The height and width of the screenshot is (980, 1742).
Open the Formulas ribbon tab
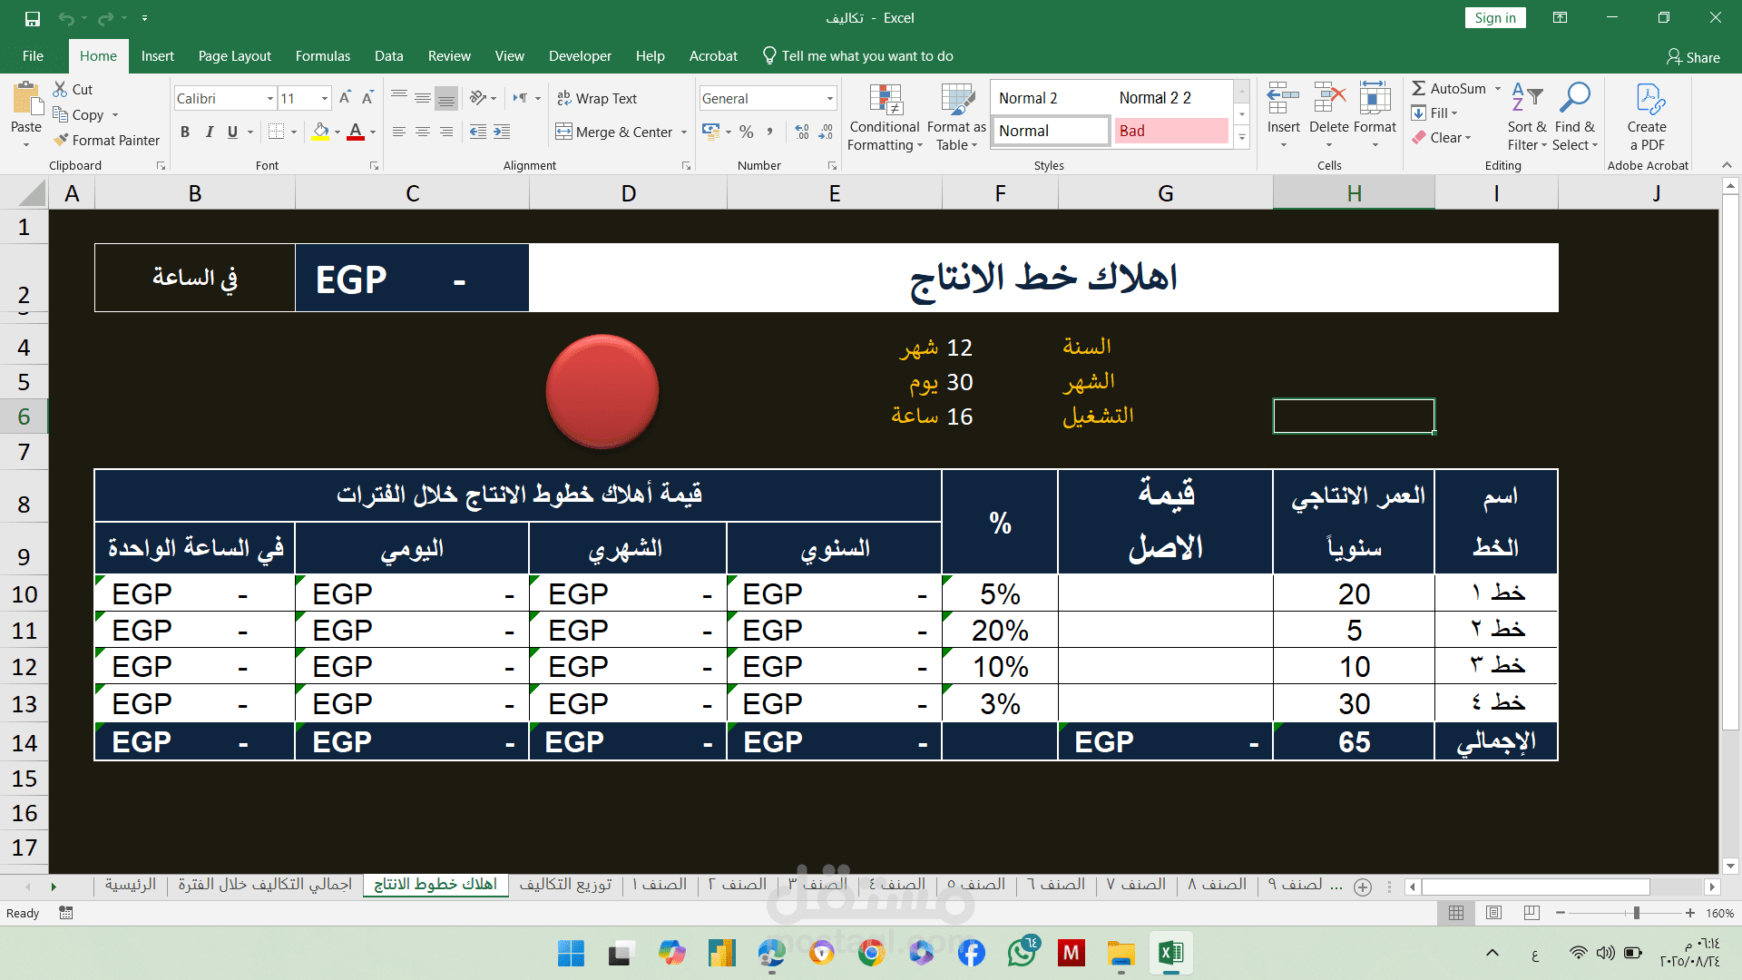pos(322,56)
